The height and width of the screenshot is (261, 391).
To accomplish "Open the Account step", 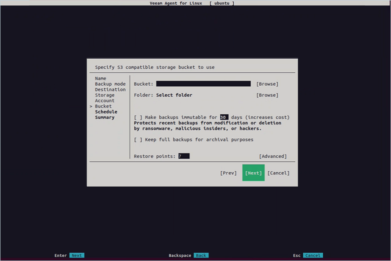I will [x=104, y=100].
